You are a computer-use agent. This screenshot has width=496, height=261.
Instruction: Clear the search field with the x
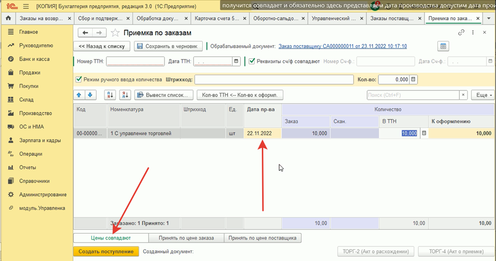point(463,95)
